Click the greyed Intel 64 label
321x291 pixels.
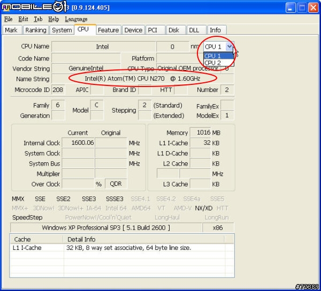(x=116, y=208)
